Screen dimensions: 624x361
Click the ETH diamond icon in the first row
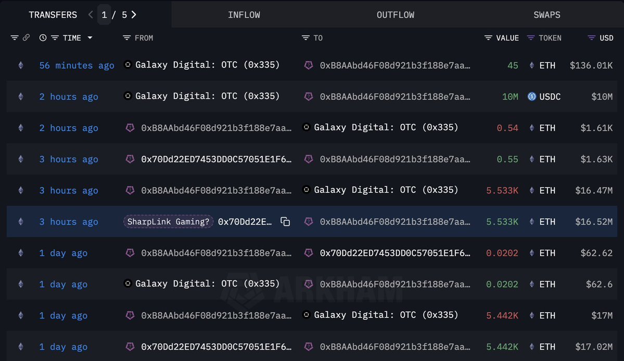click(531, 65)
